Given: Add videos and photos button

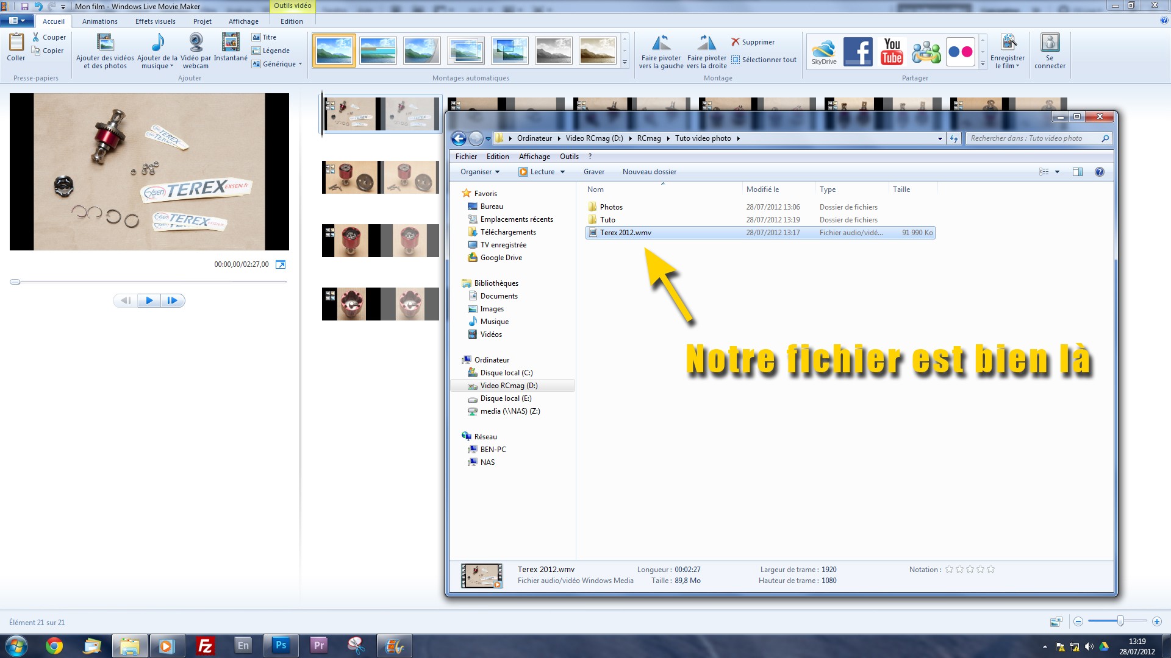Looking at the screenshot, I should (x=105, y=51).
